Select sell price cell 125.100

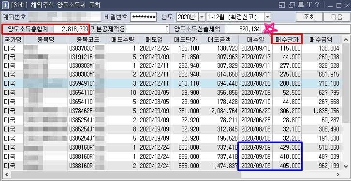(x=185, y=48)
